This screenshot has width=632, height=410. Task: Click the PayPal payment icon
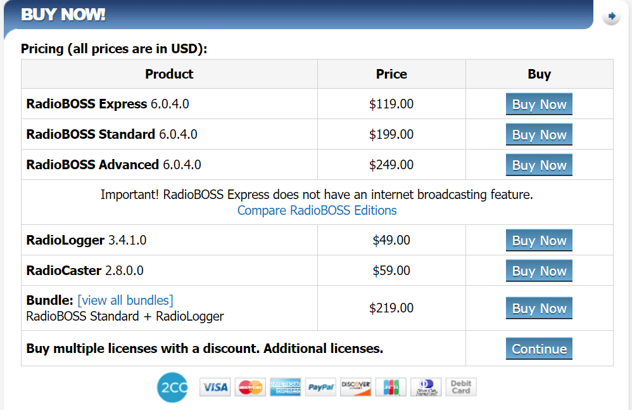pos(320,387)
